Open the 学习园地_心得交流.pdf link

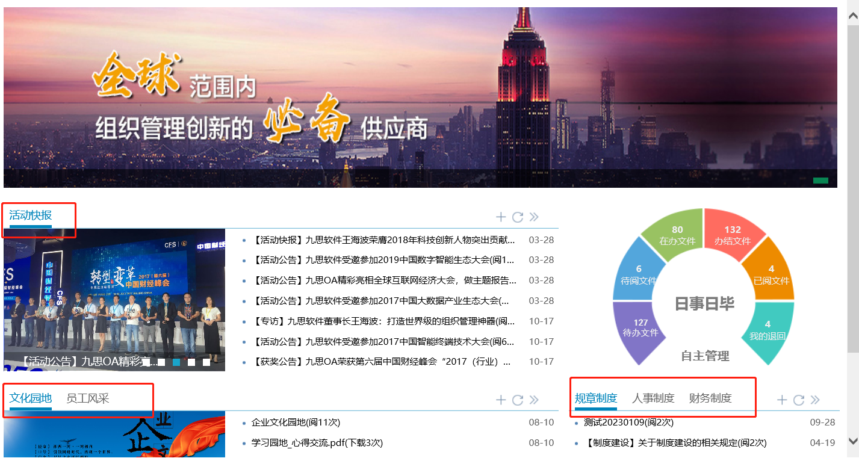pyautogui.click(x=317, y=443)
